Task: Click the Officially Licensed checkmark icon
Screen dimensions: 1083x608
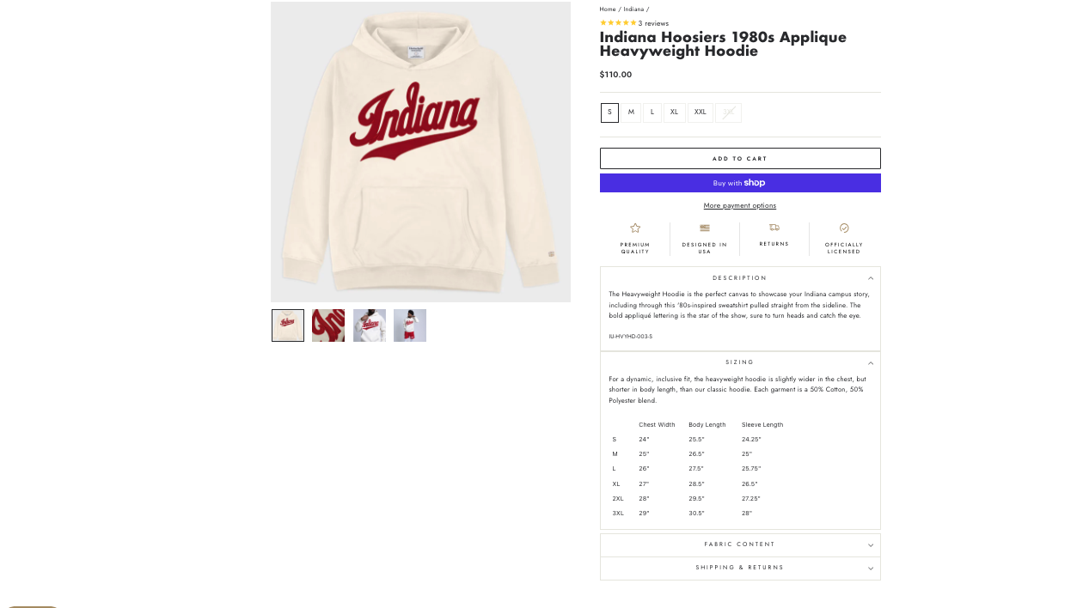Action: tap(844, 228)
